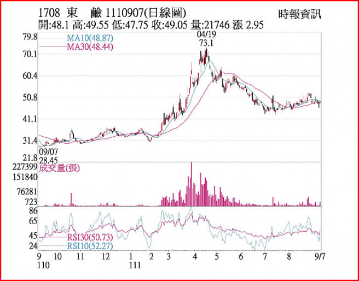Click the year label '111' on time axis

click(x=135, y=265)
